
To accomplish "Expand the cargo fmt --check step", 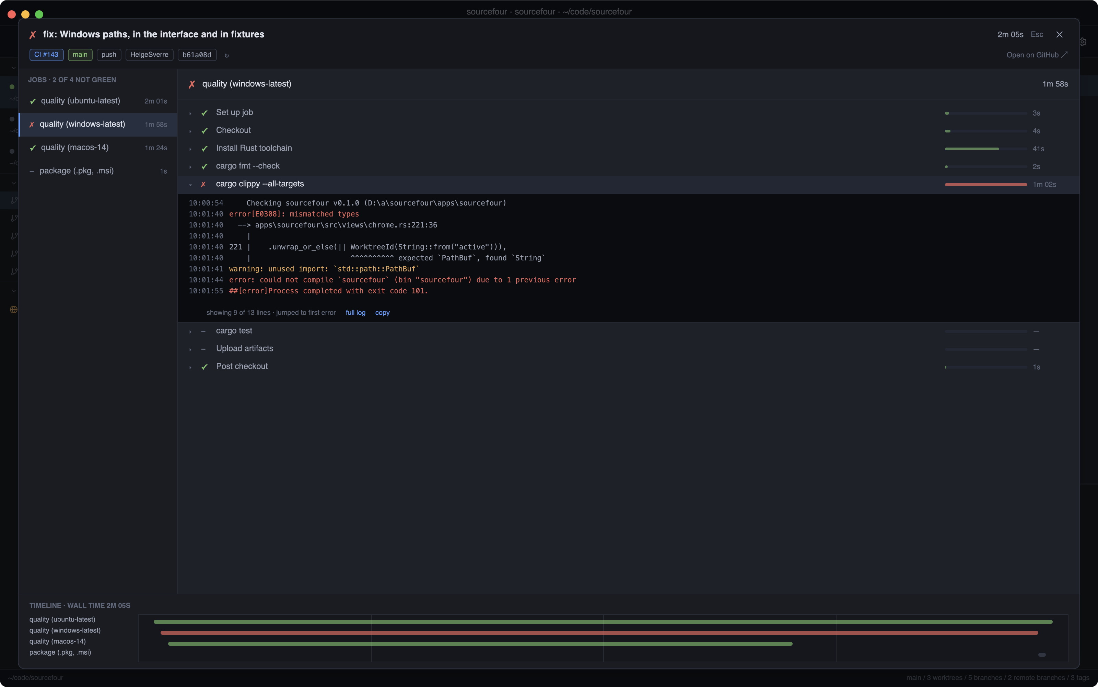I will (190, 167).
